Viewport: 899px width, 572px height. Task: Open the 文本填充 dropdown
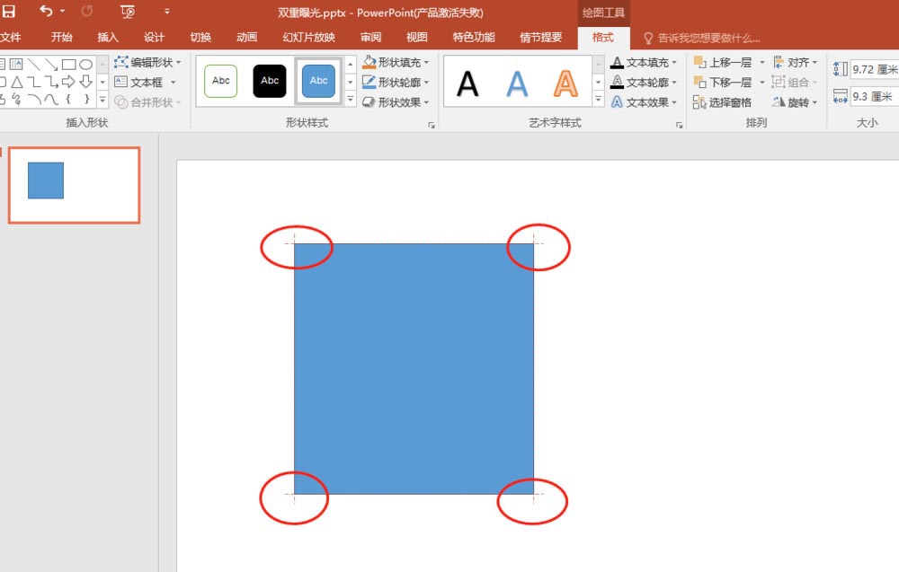[644, 62]
